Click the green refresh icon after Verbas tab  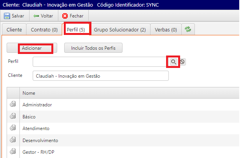pos(188,30)
